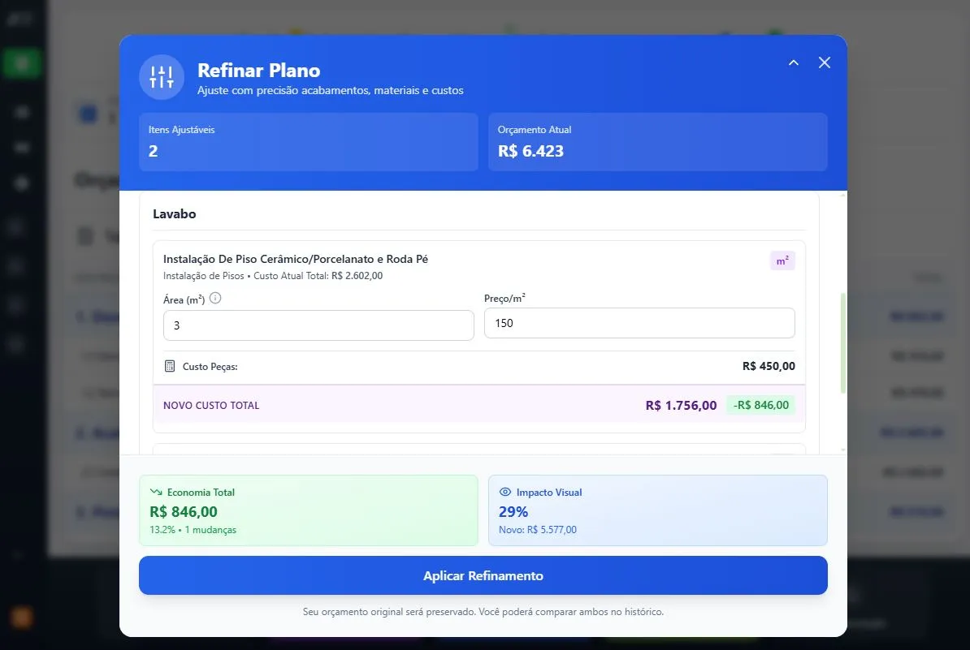
Task: Click the info icon next to Área (m²)
Action: click(215, 298)
